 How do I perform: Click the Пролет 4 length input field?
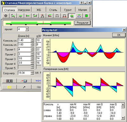pyautogui.click(x=24, y=63)
